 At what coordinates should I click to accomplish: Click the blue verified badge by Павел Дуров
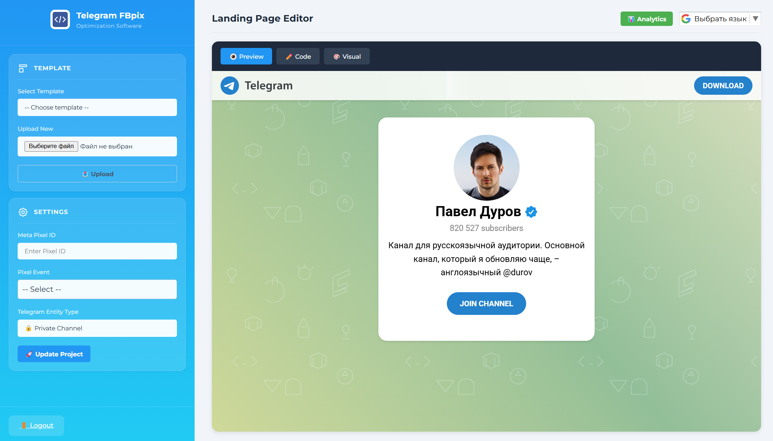tap(531, 212)
